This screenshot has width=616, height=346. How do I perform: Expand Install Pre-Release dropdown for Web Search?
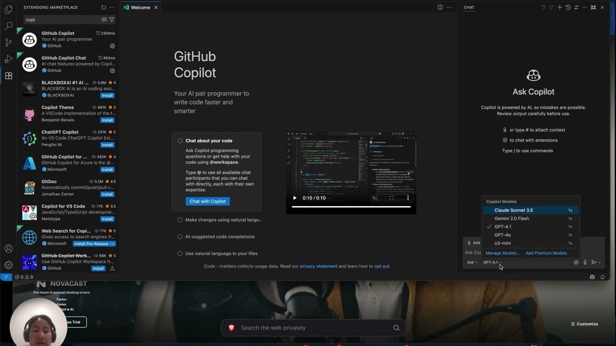click(113, 244)
